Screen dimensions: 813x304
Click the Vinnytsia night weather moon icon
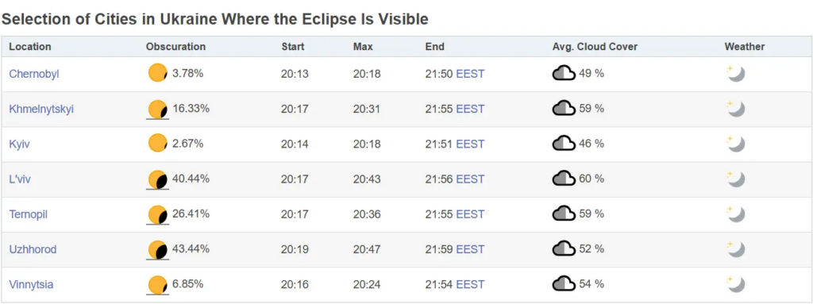click(x=736, y=284)
